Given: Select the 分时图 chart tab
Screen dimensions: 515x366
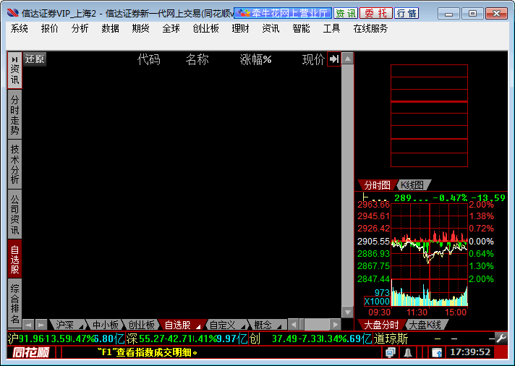Looking at the screenshot, I should pos(377,185).
